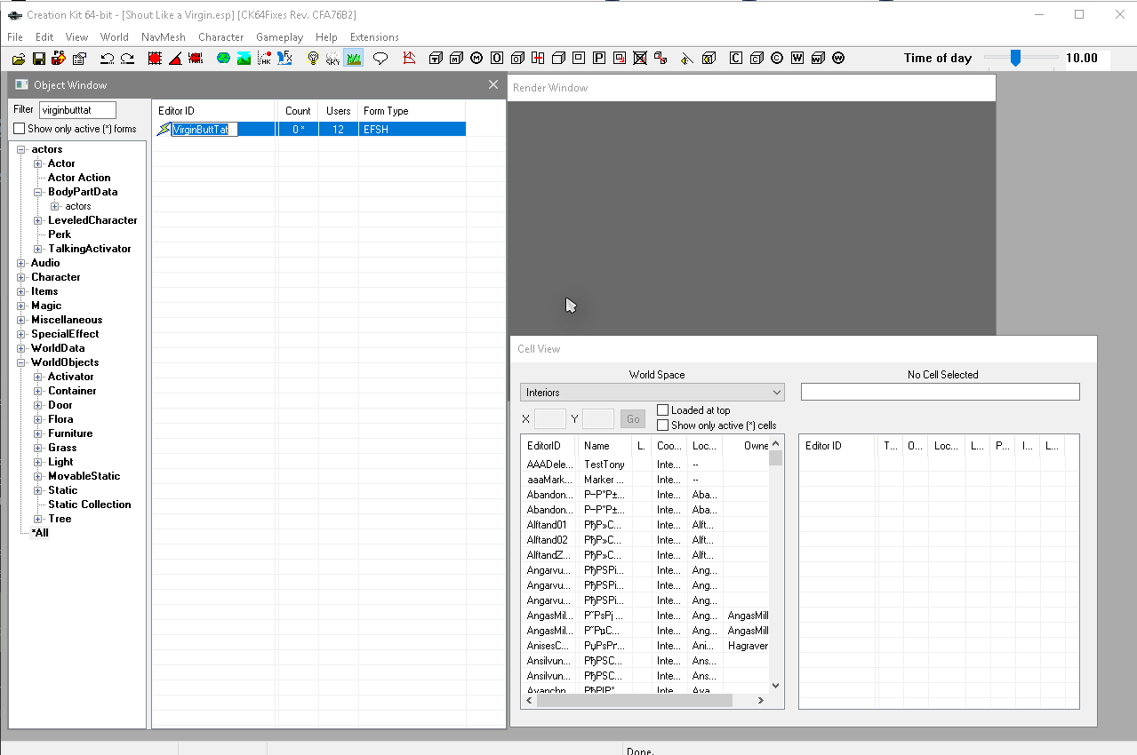This screenshot has height=755, width=1137.
Task: Check the Loaded at top checkbox
Action: coord(663,410)
